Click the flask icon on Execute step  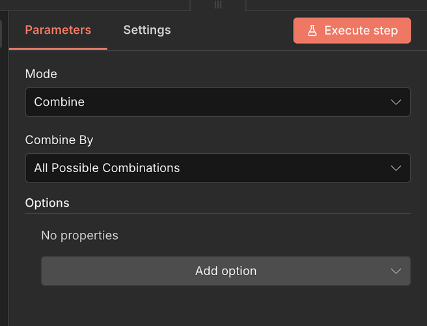point(312,31)
